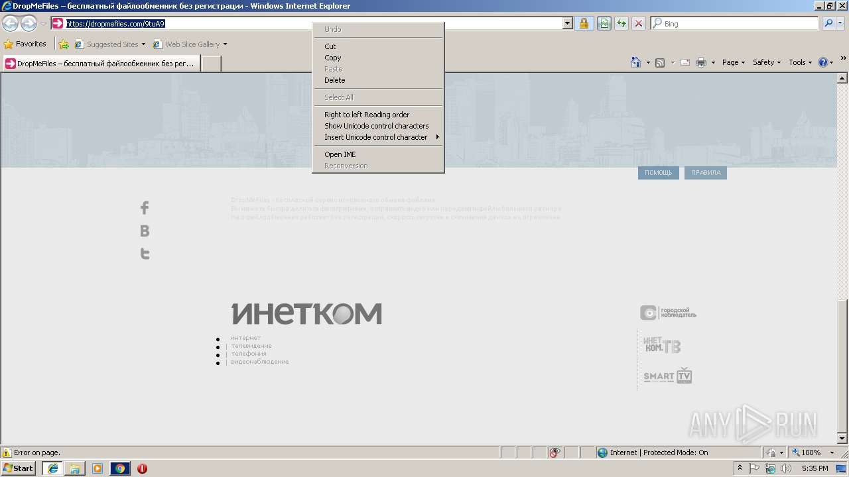Click the VK share icon

pyautogui.click(x=145, y=231)
